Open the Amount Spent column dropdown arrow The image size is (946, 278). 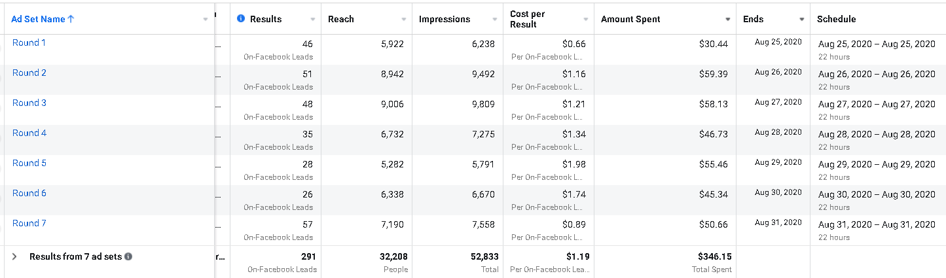tap(727, 20)
